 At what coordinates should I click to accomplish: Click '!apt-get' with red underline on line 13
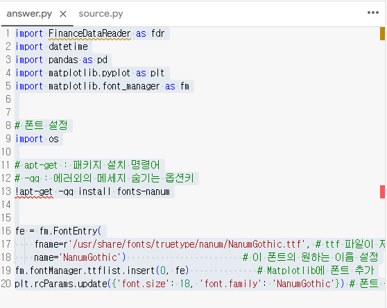pos(34,191)
